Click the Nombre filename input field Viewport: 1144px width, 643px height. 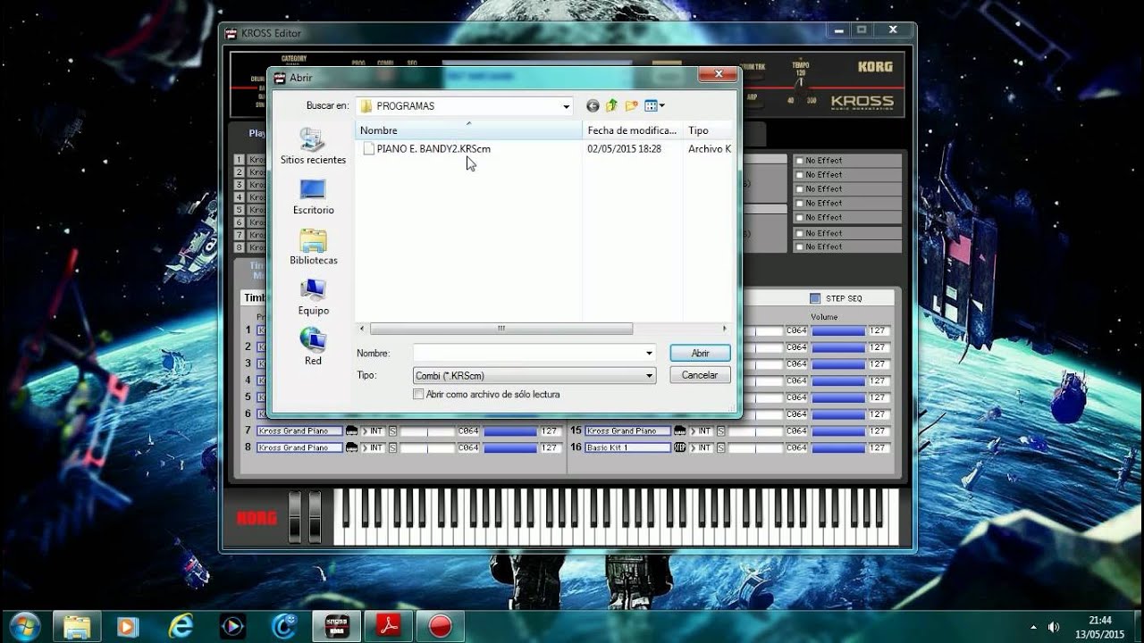[528, 354]
